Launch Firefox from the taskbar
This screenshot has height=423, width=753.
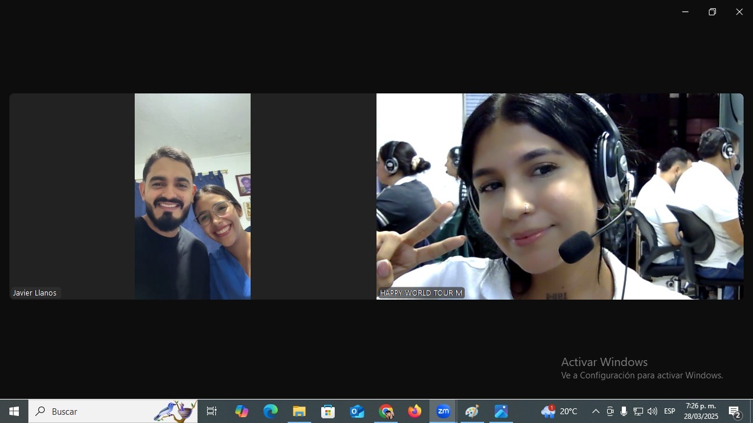pos(415,411)
